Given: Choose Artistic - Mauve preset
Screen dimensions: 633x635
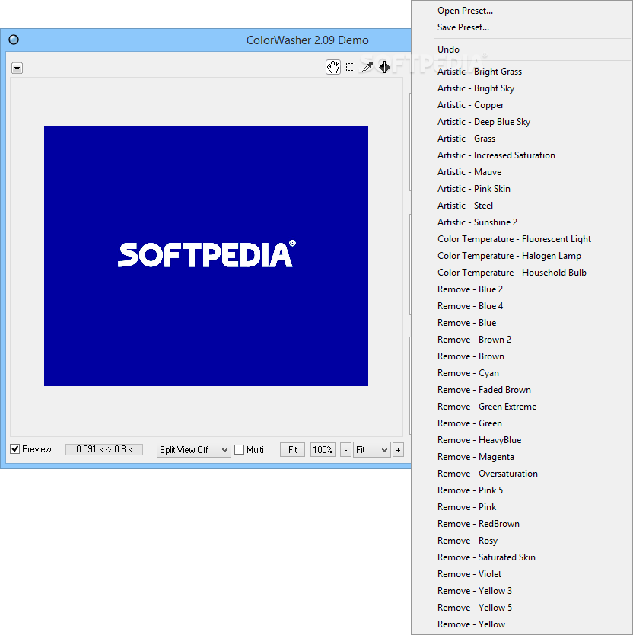Looking at the screenshot, I should point(521,172).
